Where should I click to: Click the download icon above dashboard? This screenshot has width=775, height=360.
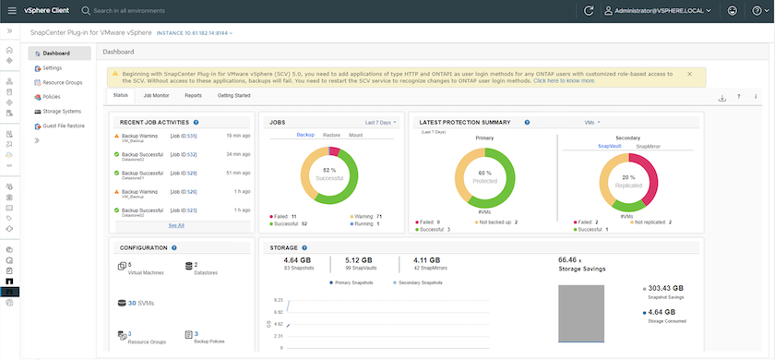(x=722, y=98)
